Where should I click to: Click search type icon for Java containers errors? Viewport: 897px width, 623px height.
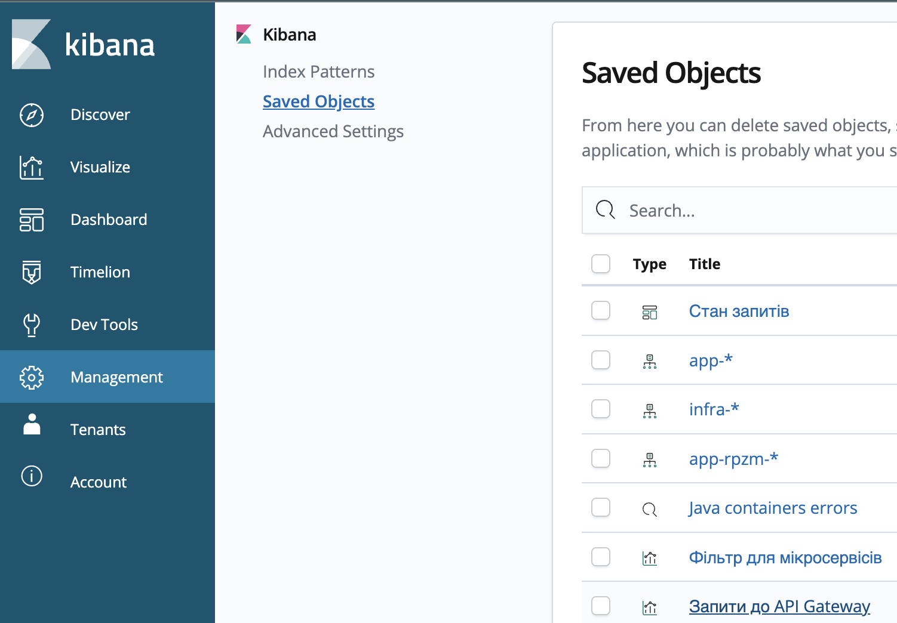click(x=650, y=509)
